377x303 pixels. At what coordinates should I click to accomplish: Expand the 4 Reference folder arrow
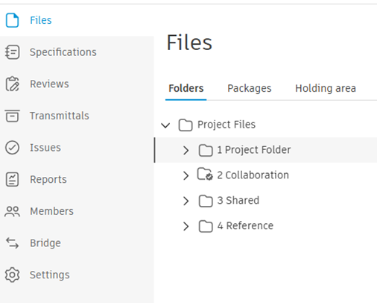coord(186,226)
